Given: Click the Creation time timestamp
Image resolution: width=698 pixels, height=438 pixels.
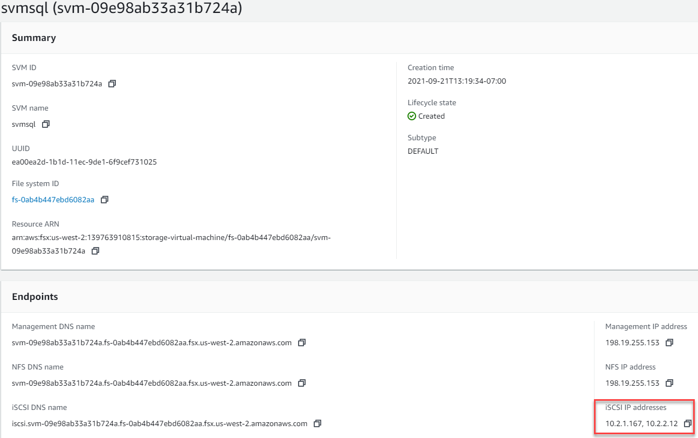Looking at the screenshot, I should click(457, 81).
